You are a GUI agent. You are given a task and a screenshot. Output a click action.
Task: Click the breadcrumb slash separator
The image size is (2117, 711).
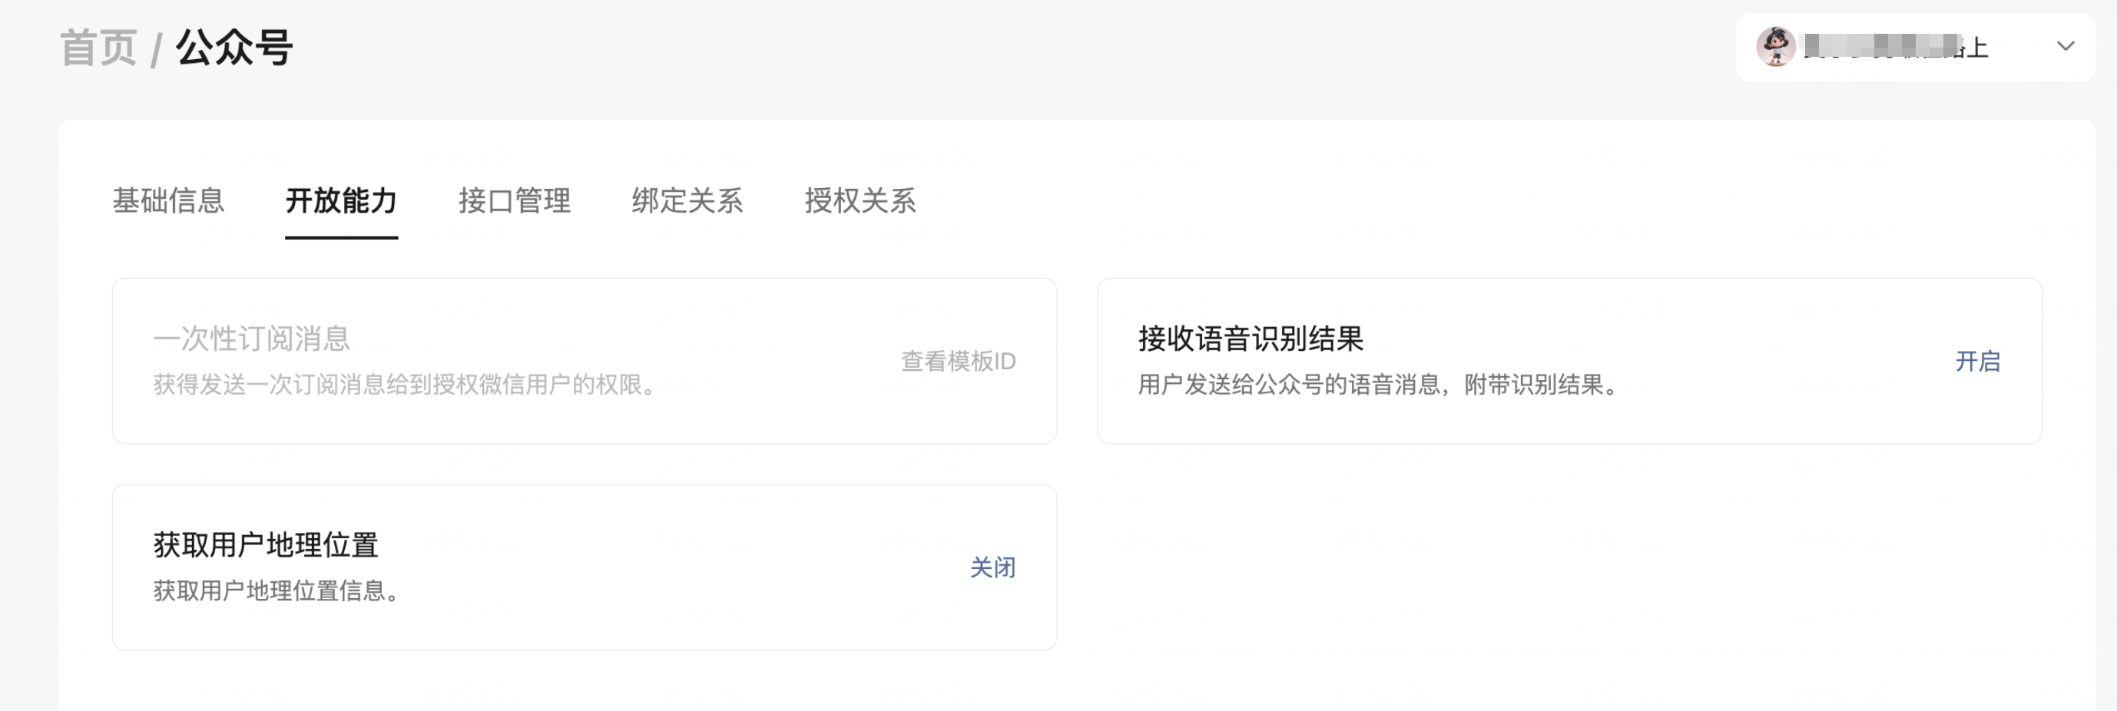click(156, 49)
